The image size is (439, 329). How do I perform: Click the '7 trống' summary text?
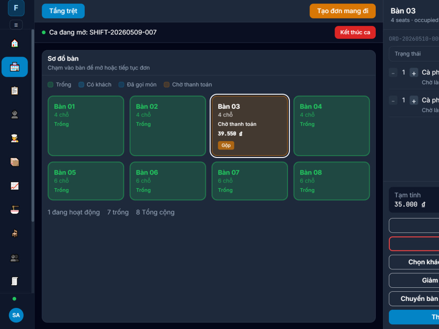118,212
